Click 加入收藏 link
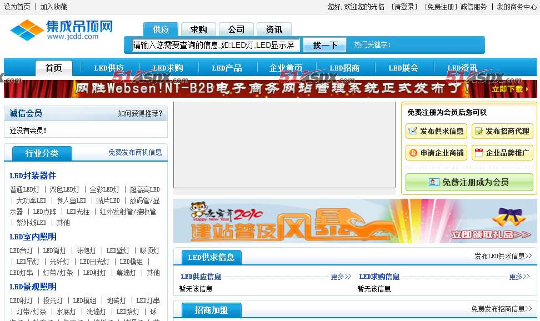The image size is (540, 321). point(54,7)
